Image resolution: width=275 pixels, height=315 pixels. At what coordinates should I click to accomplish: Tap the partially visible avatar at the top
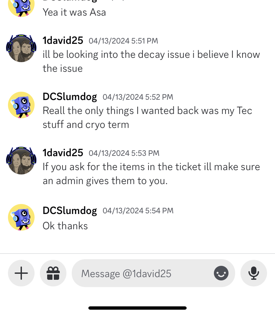click(21, 8)
